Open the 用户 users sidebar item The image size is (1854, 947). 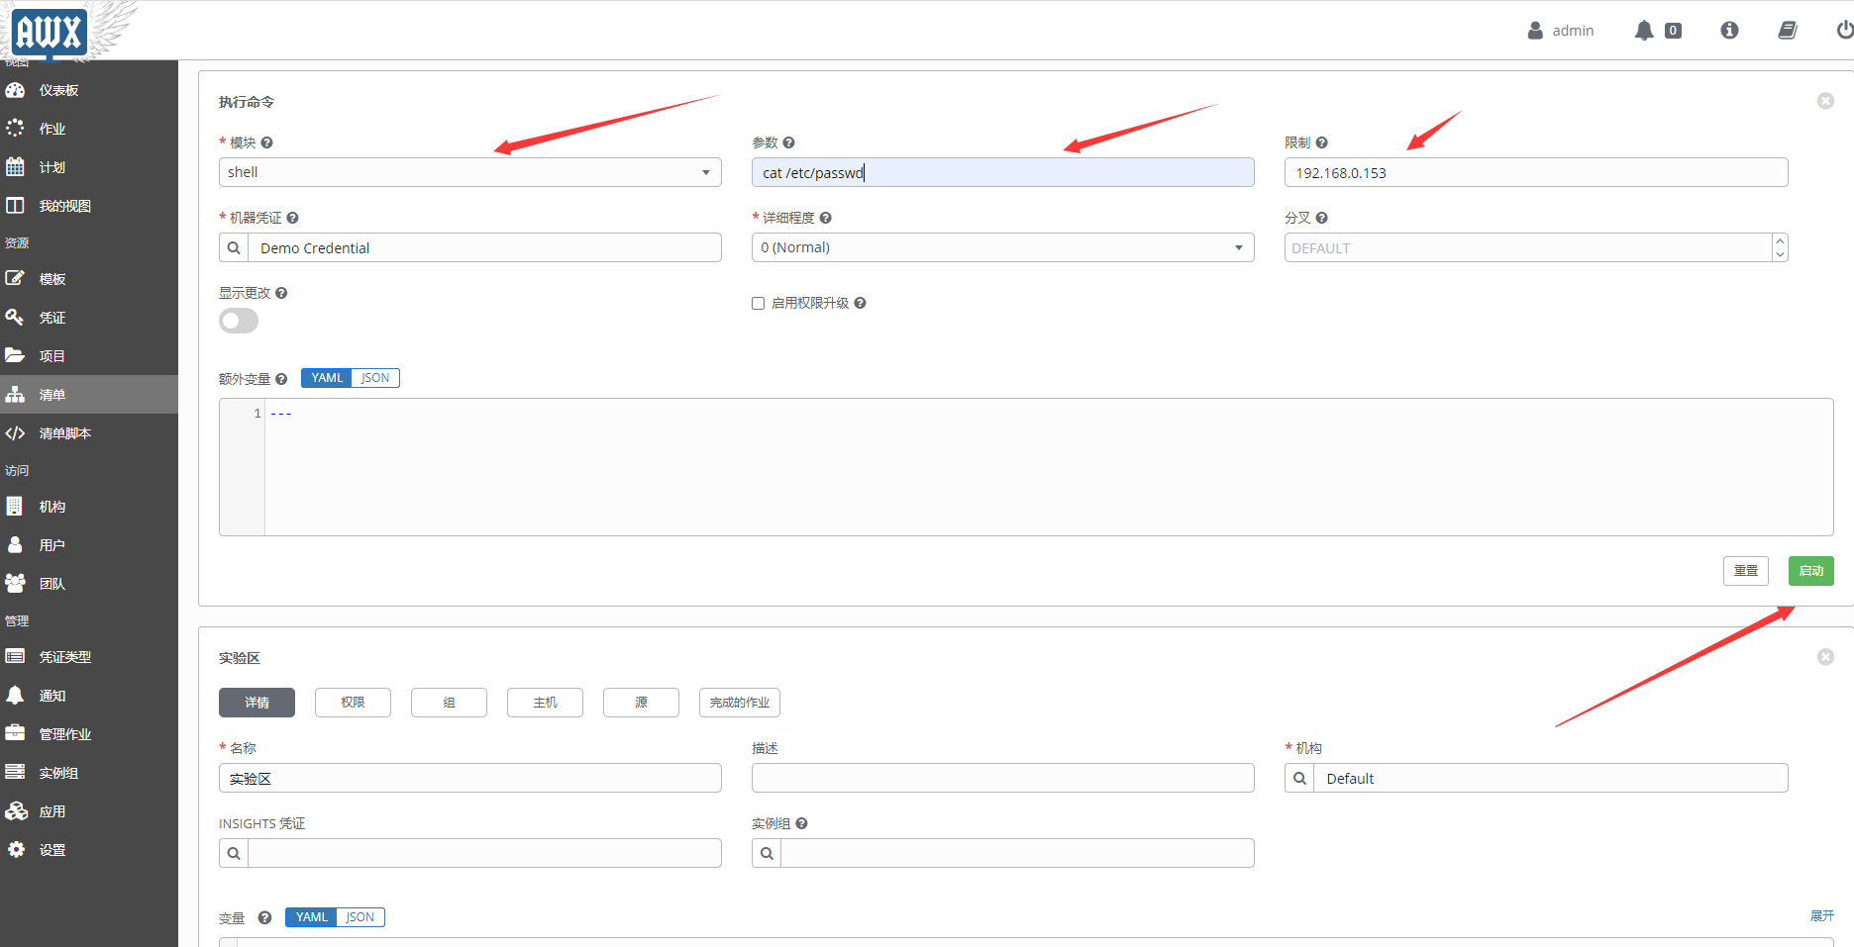[x=51, y=545]
